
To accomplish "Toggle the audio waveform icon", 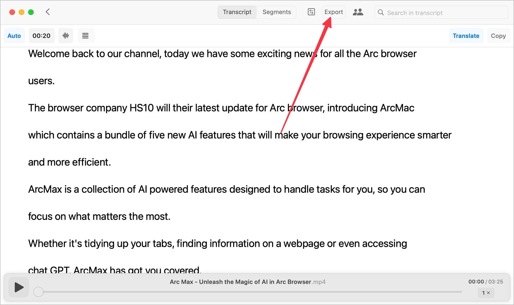I will [x=66, y=36].
